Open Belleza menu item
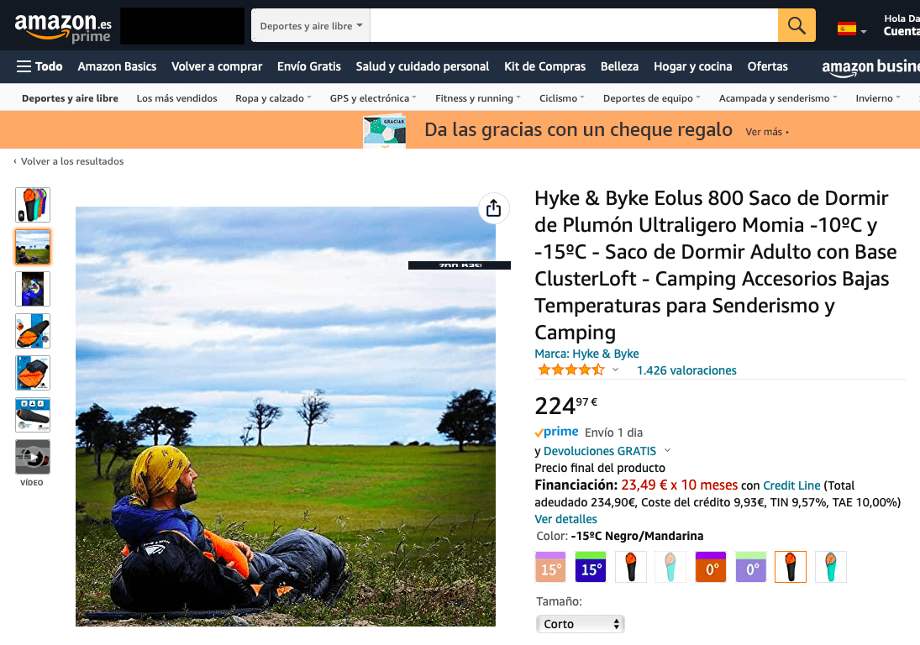The width and height of the screenshot is (920, 645). point(619,66)
